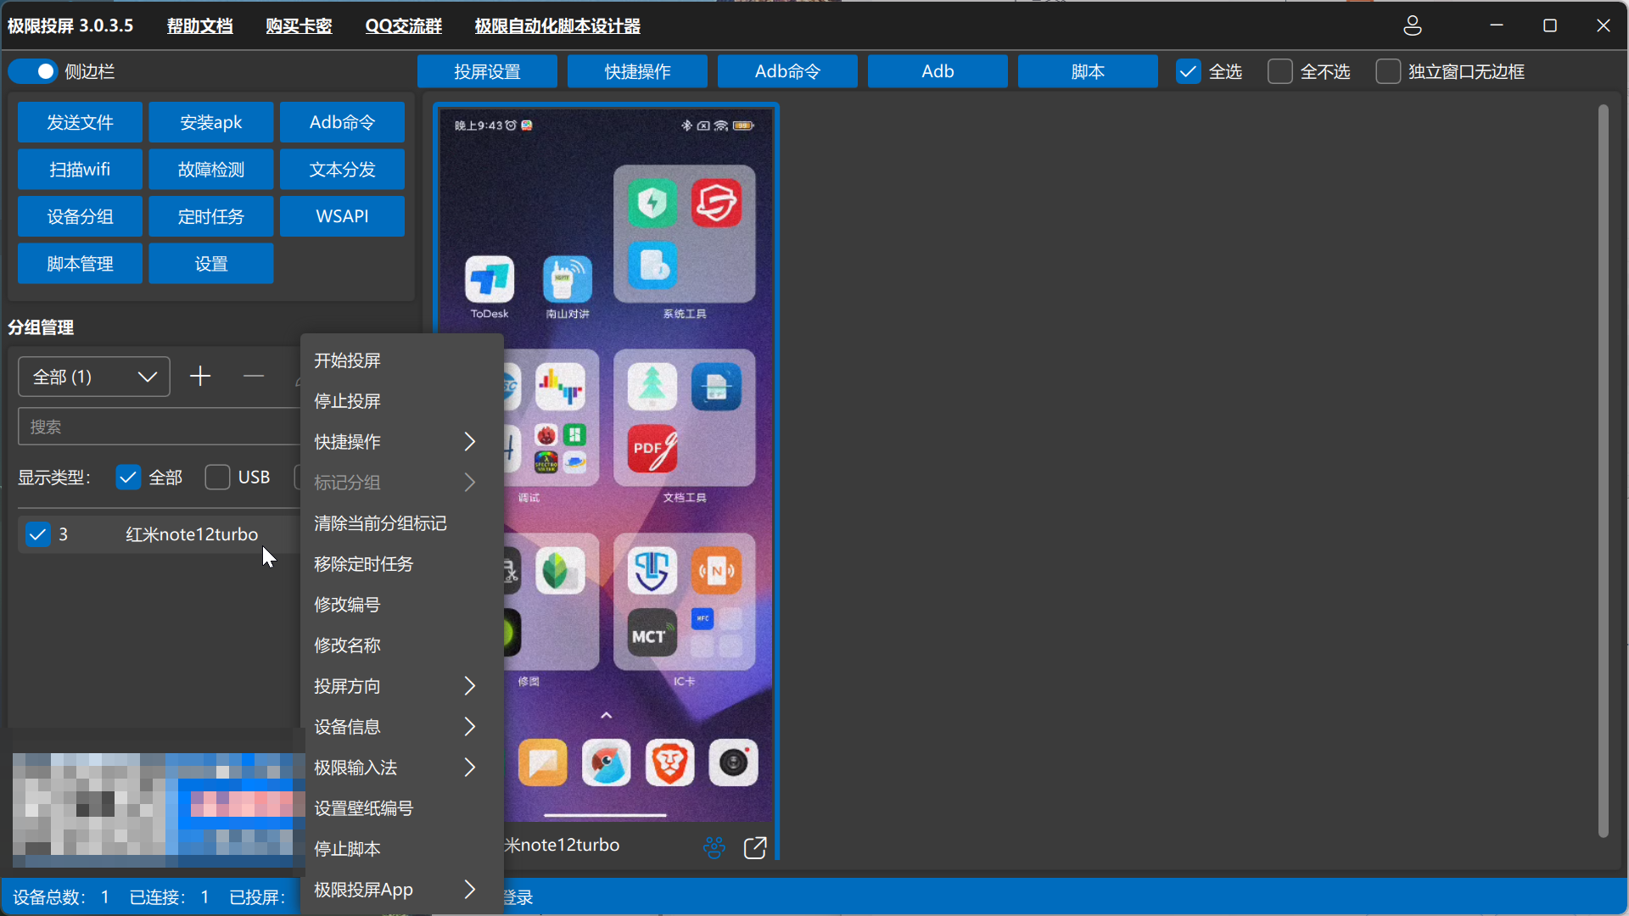This screenshot has width=1629, height=916.
Task: Toggle the 侧边栏 sidebar switch
Action: [x=34, y=71]
